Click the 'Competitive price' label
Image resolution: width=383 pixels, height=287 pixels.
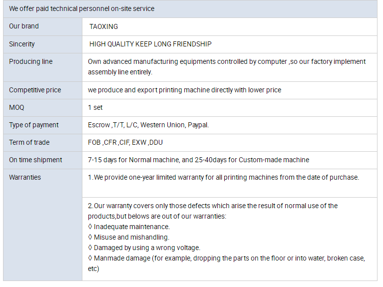(x=35, y=90)
